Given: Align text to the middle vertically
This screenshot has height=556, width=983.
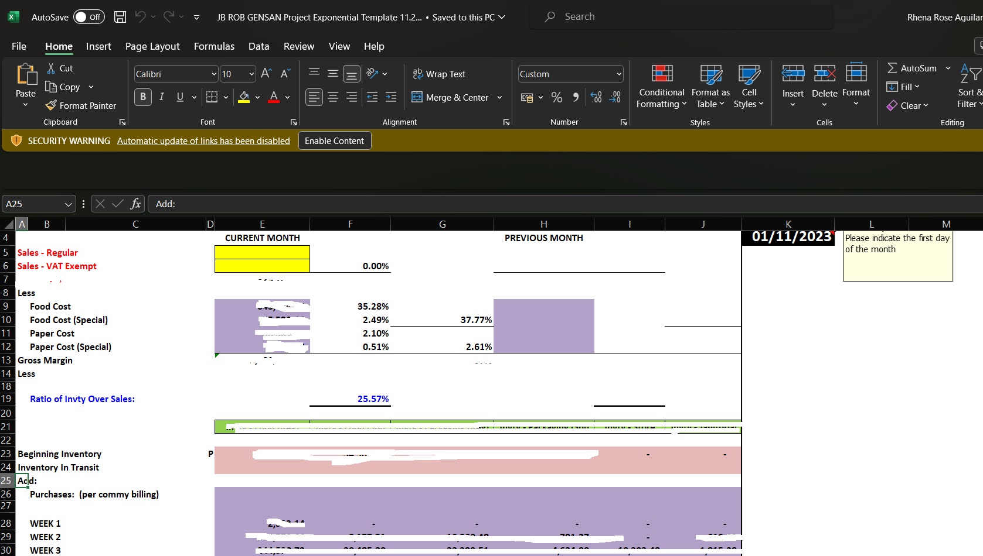Looking at the screenshot, I should 333,74.
